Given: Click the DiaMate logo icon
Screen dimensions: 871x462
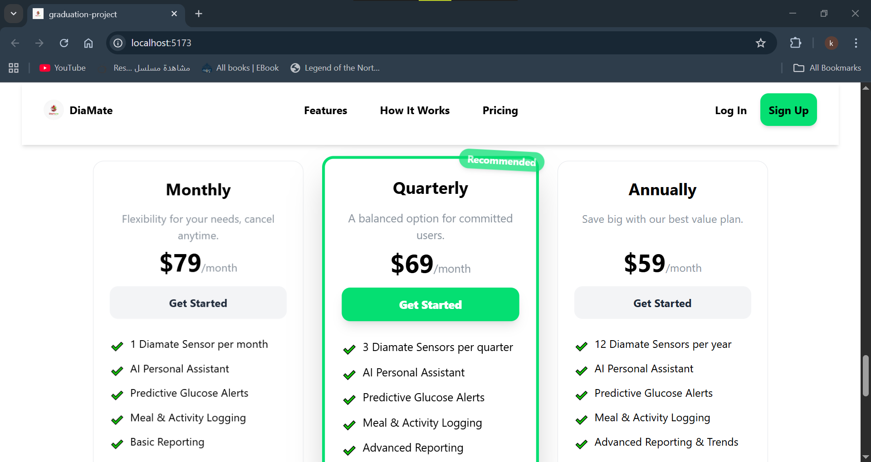Looking at the screenshot, I should coord(54,110).
